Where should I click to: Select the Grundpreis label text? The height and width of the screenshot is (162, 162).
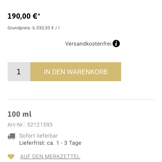19,28
